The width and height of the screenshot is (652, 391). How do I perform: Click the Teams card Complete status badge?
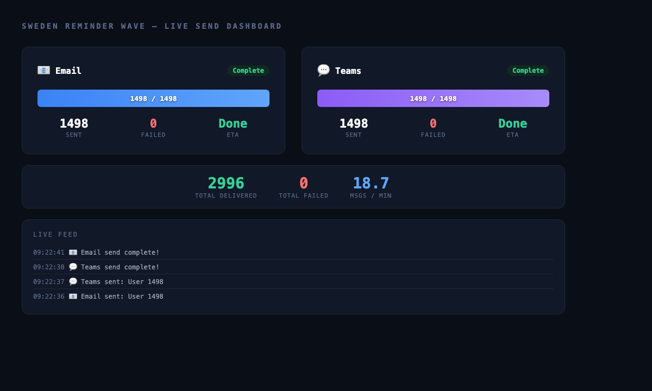pyautogui.click(x=528, y=71)
